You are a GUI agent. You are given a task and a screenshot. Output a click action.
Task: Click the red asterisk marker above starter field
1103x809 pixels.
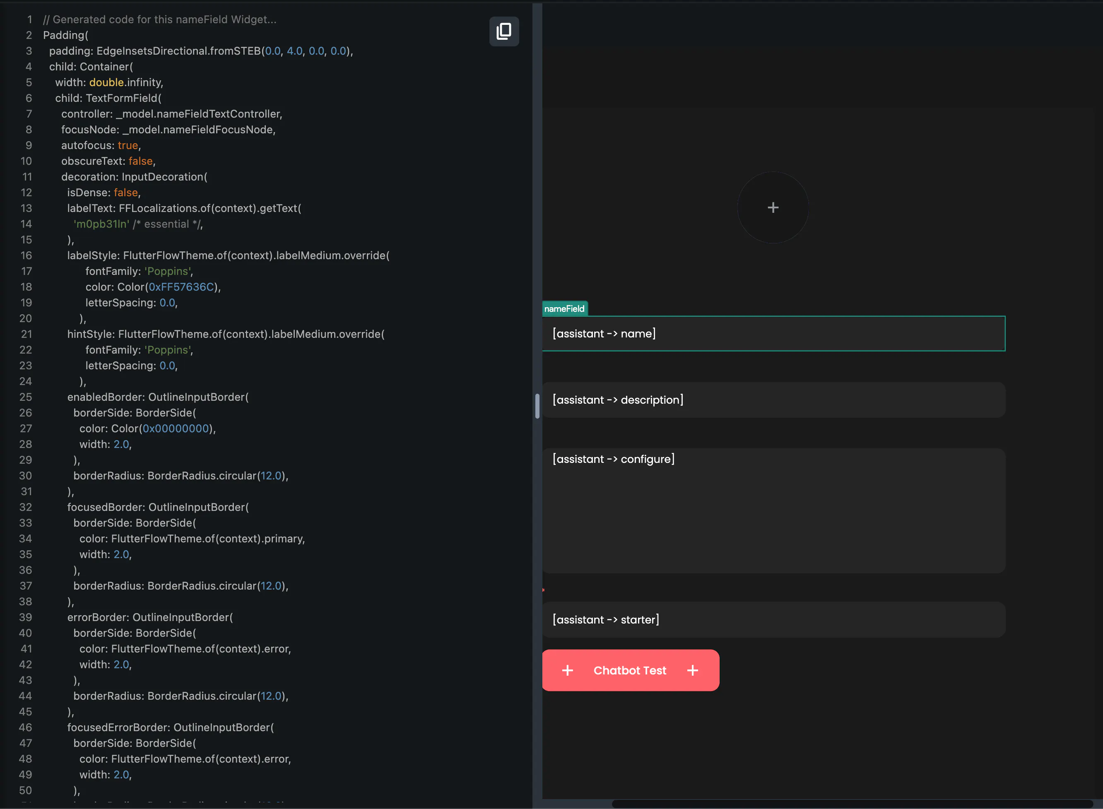(x=544, y=590)
